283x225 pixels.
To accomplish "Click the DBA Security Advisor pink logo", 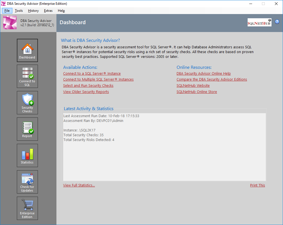I will point(10,22).
